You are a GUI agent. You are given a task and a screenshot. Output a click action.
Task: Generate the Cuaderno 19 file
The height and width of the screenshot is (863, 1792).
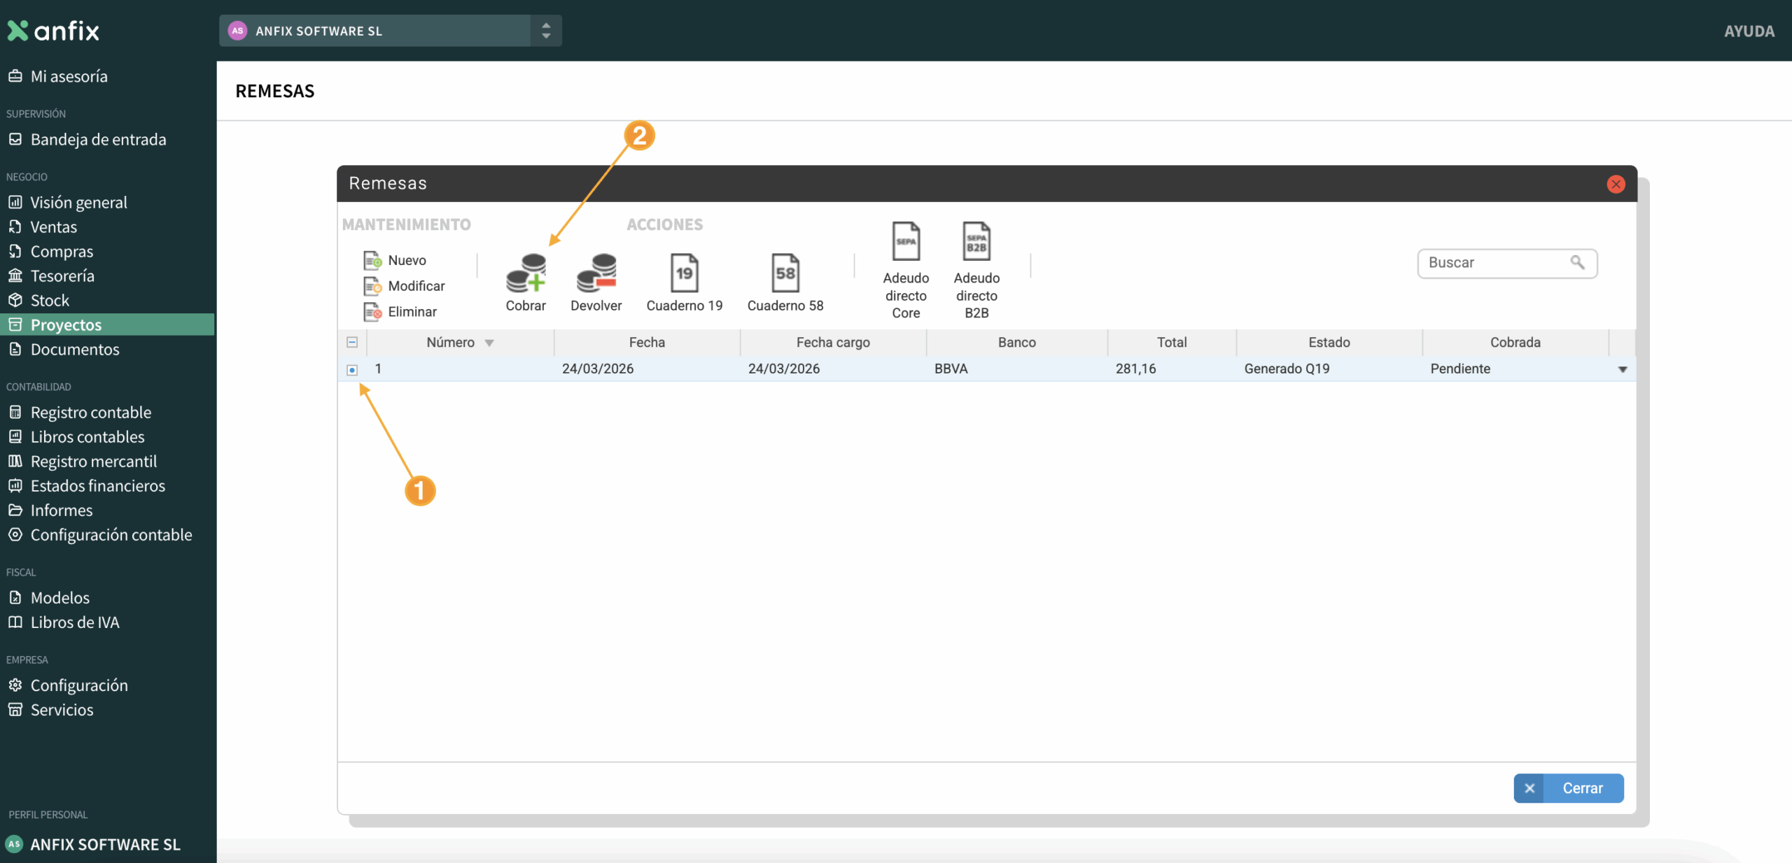point(684,273)
